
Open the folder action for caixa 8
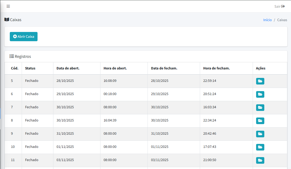point(260,121)
